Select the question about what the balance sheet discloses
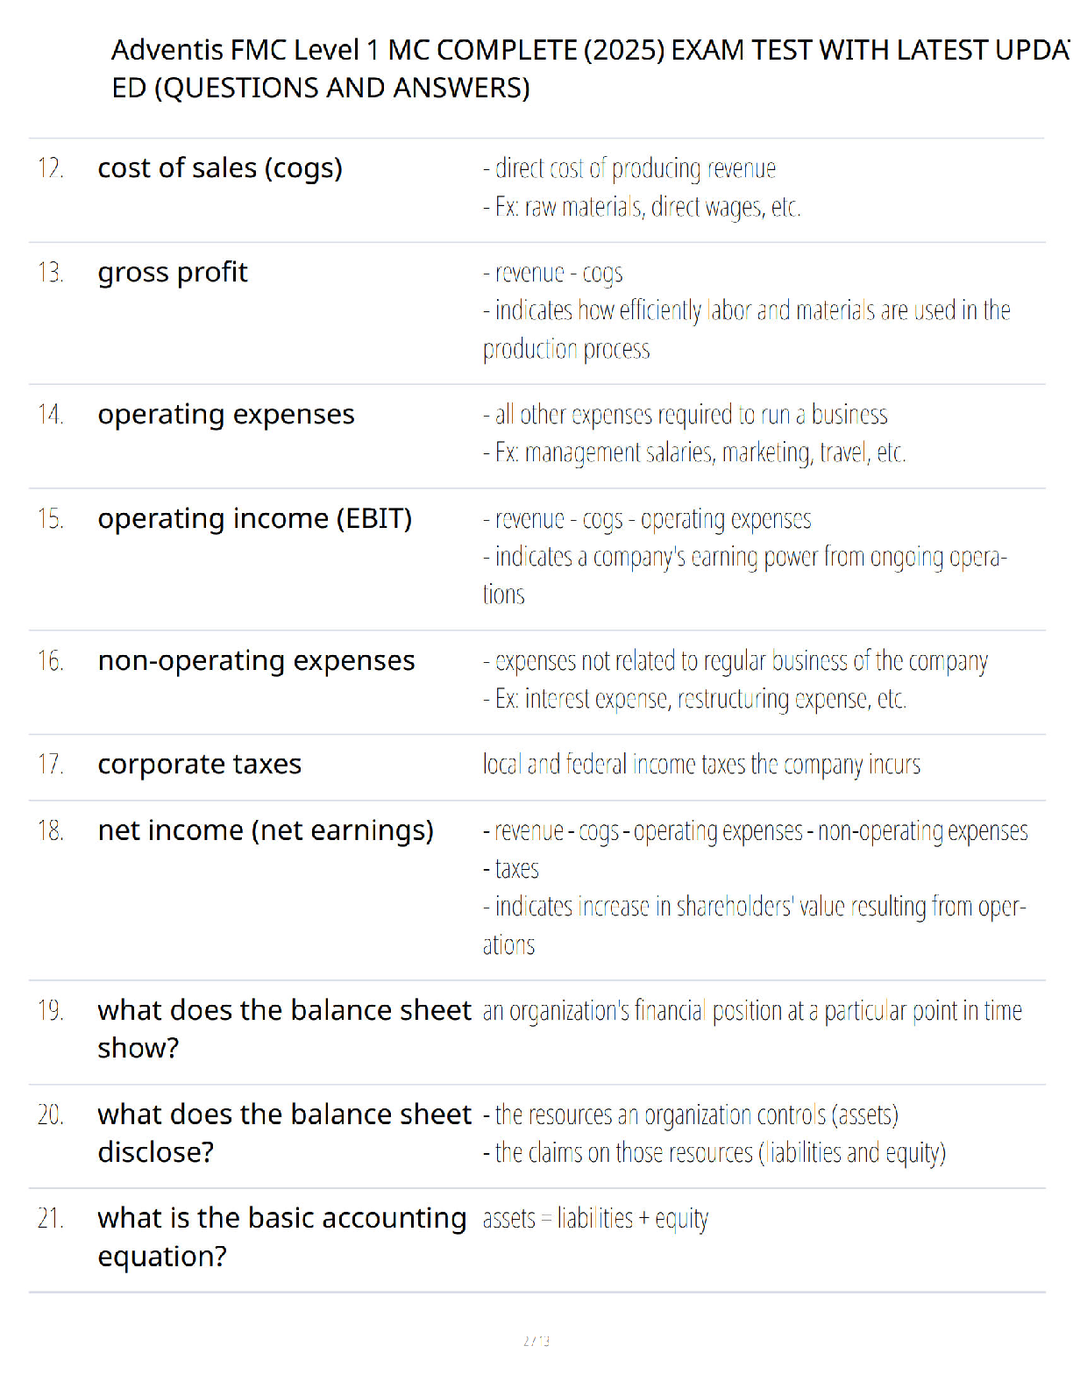Screen dimensions: 1073x1389 click(x=284, y=1133)
